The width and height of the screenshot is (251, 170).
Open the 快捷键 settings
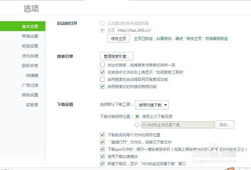[32, 75]
